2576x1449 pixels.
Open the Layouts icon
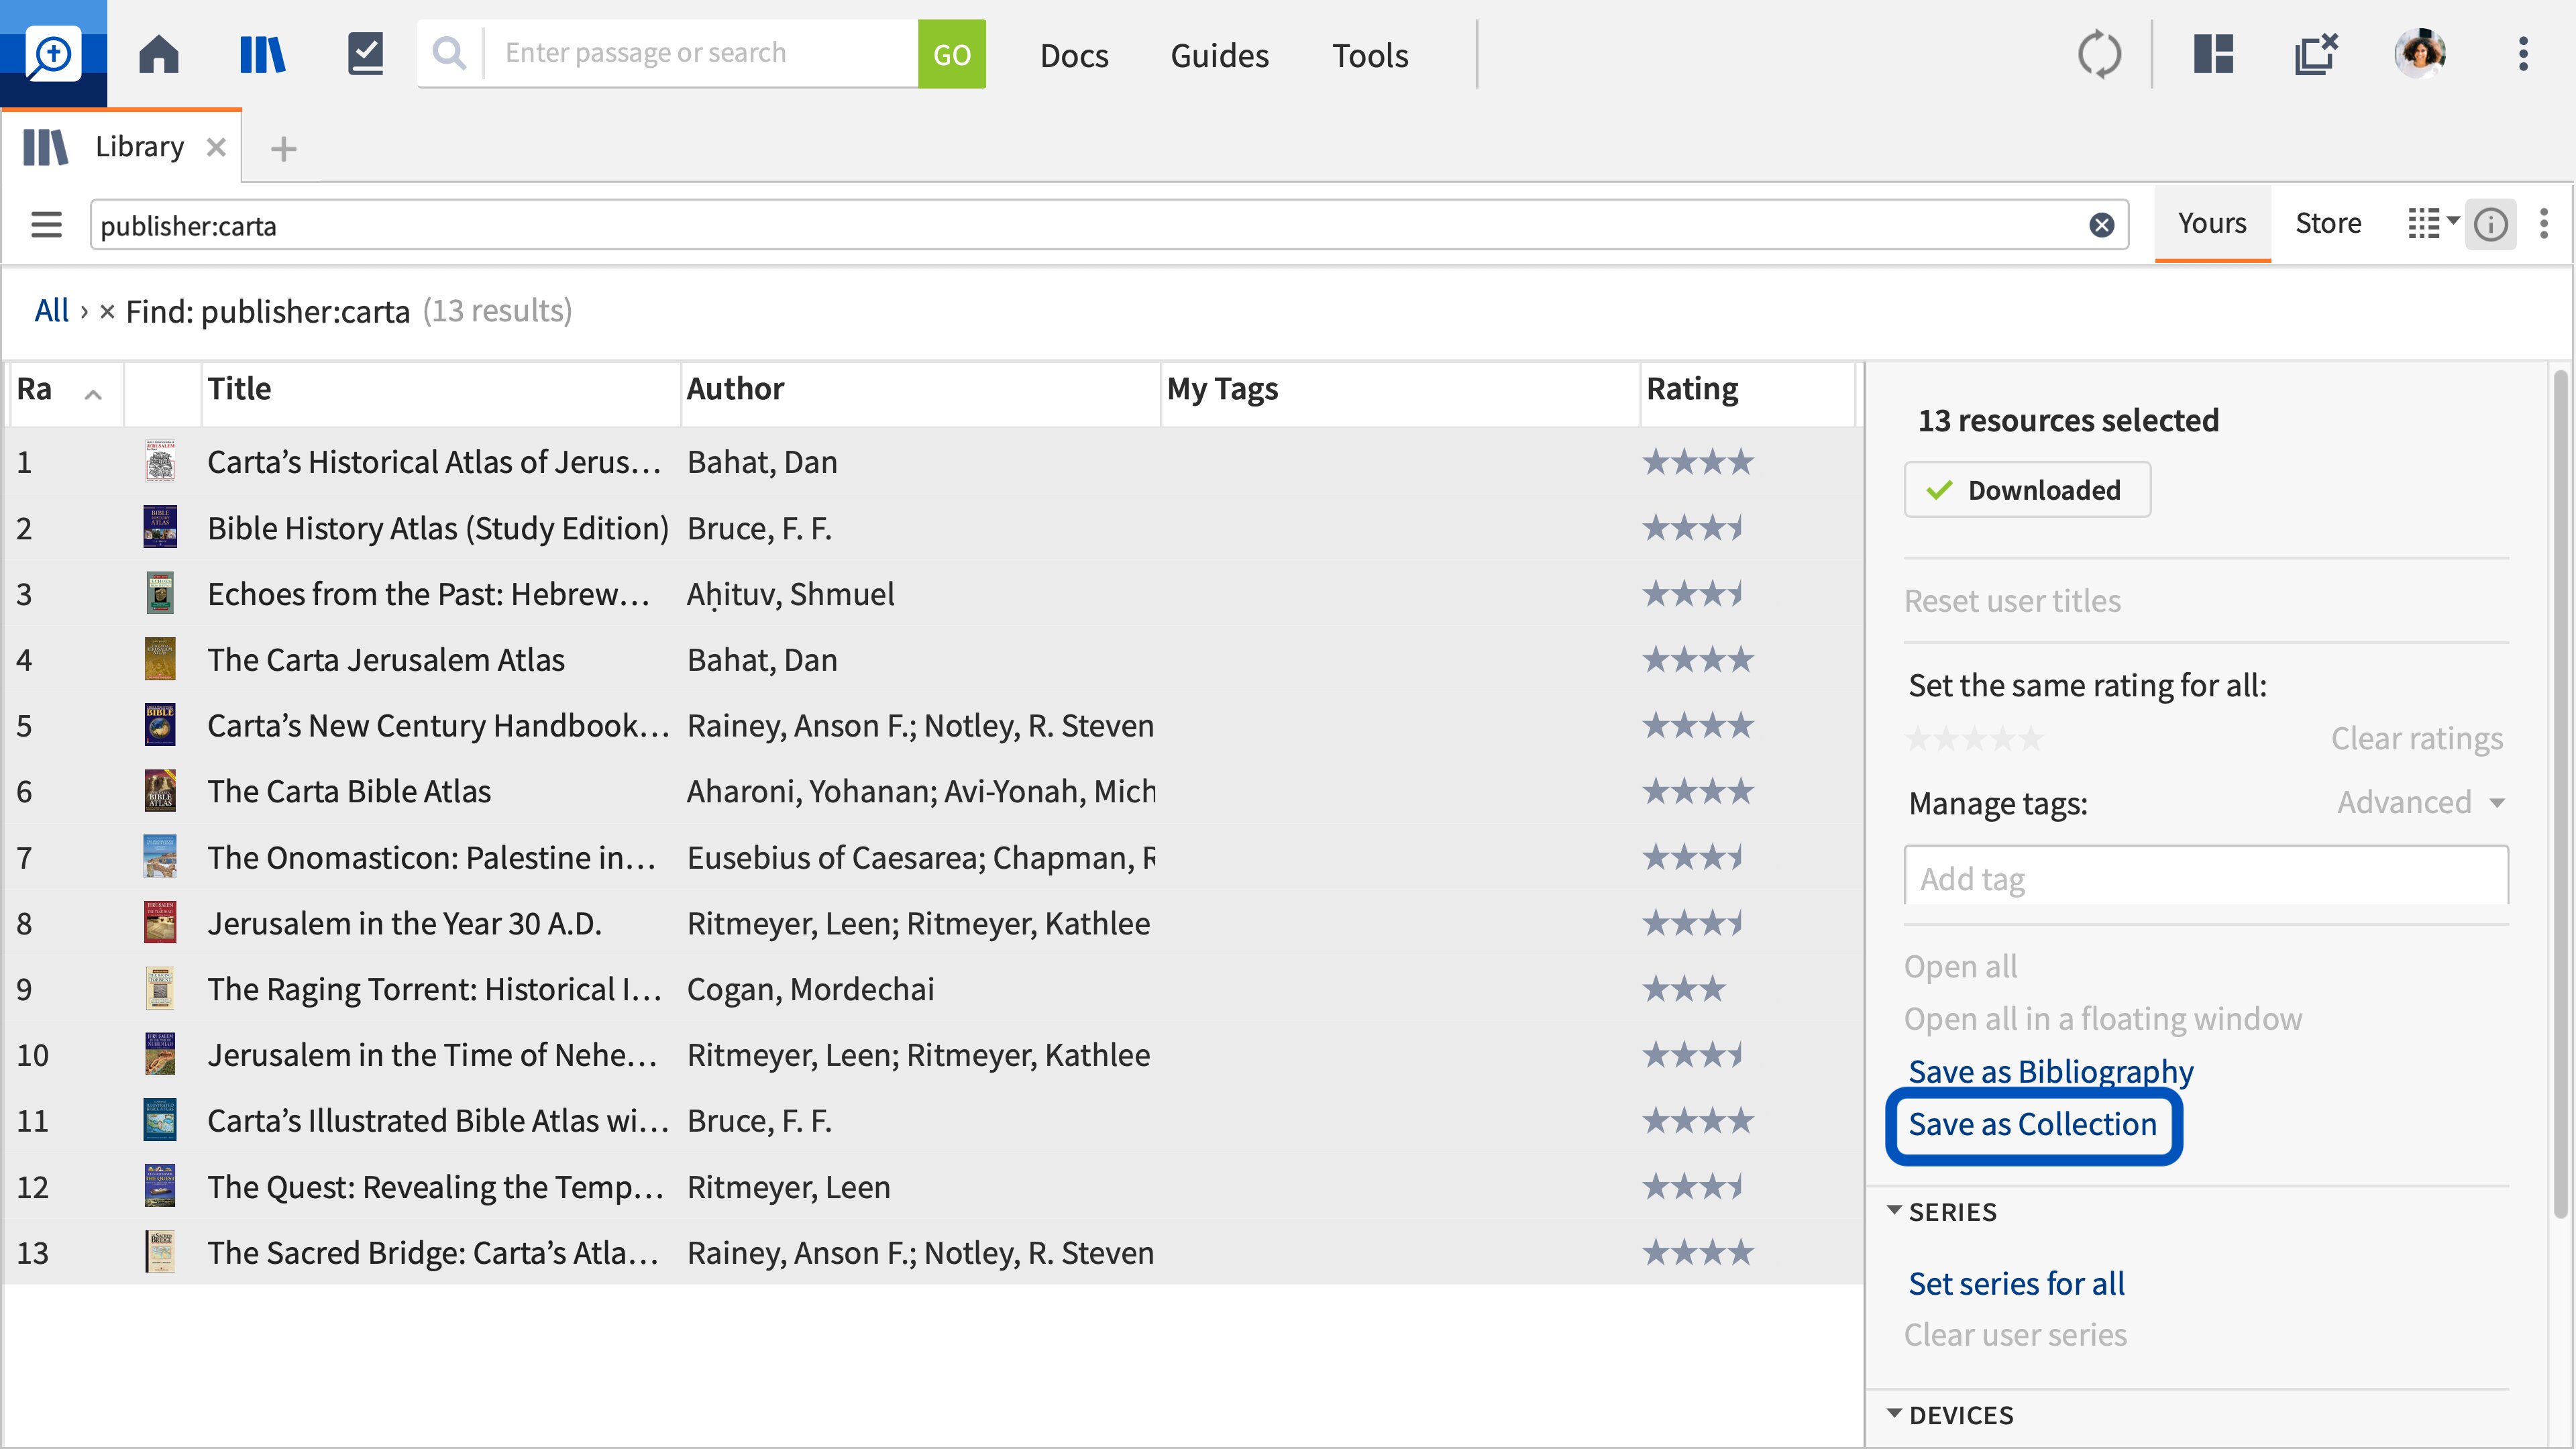tap(2214, 54)
